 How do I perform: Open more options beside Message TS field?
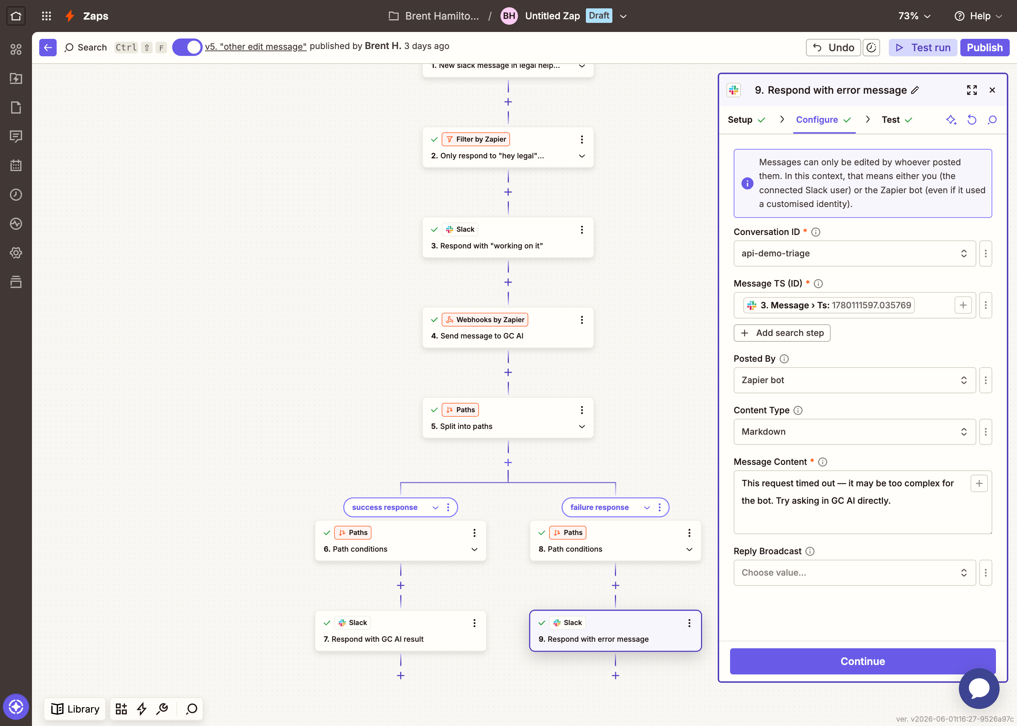pyautogui.click(x=986, y=305)
